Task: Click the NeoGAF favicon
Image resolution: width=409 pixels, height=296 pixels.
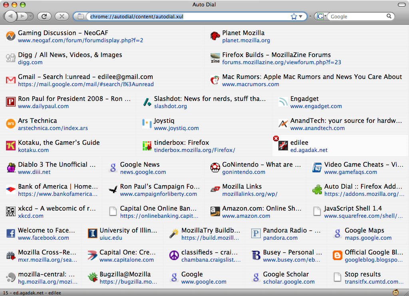Action: tap(11, 36)
